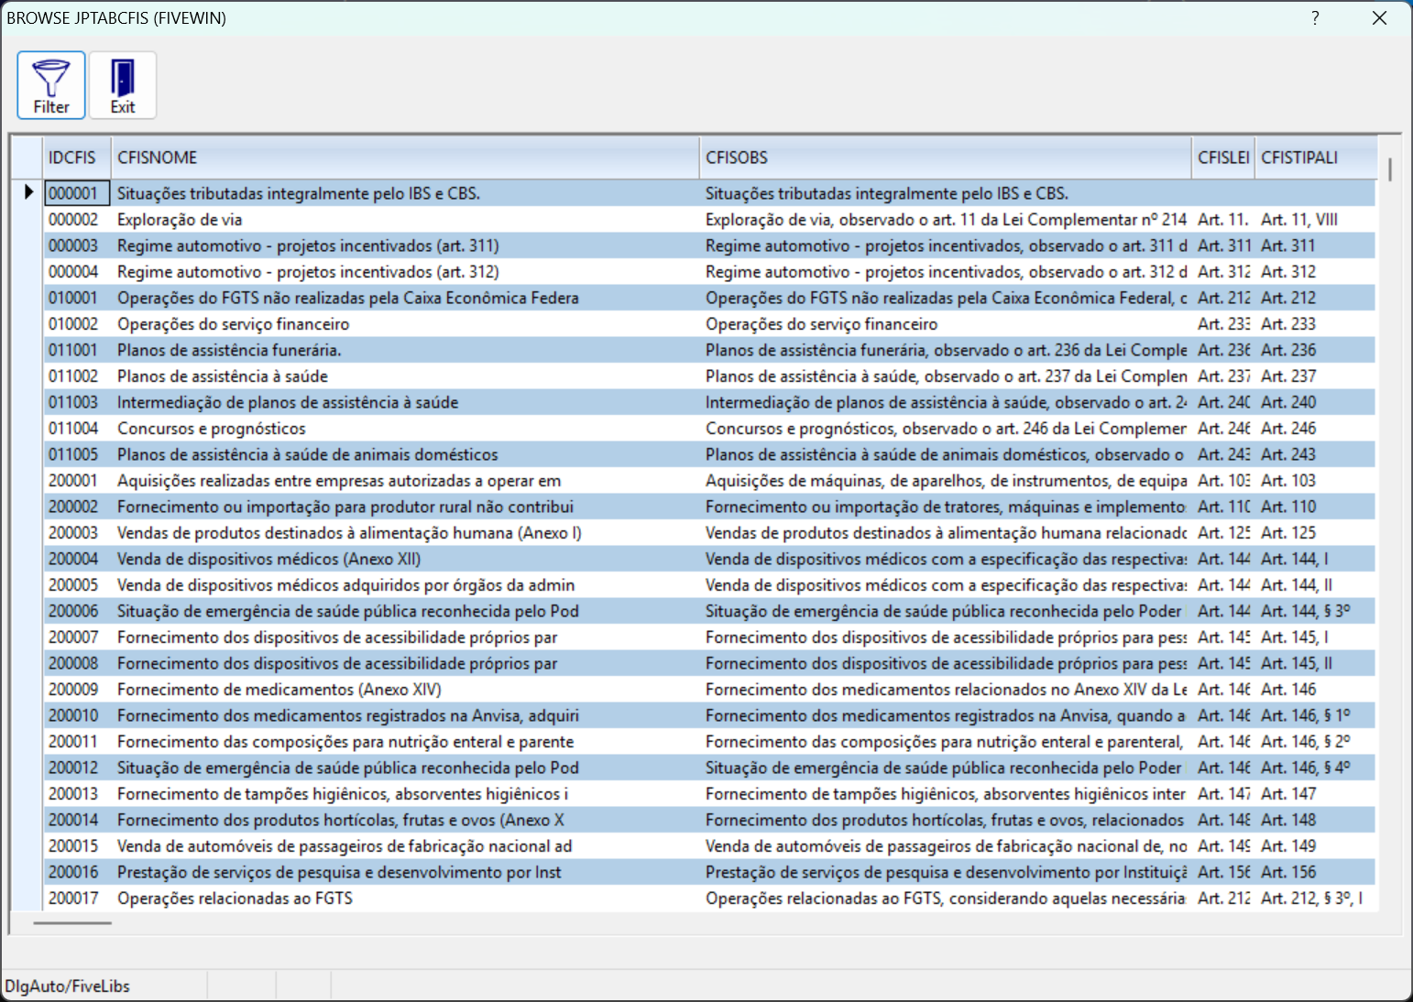
Task: Click the help question mark button
Action: (x=1315, y=18)
